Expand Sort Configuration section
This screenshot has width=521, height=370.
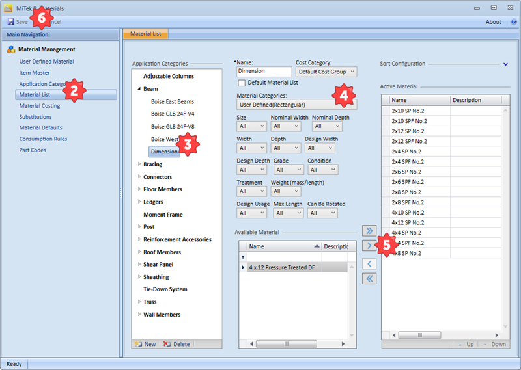click(x=505, y=64)
